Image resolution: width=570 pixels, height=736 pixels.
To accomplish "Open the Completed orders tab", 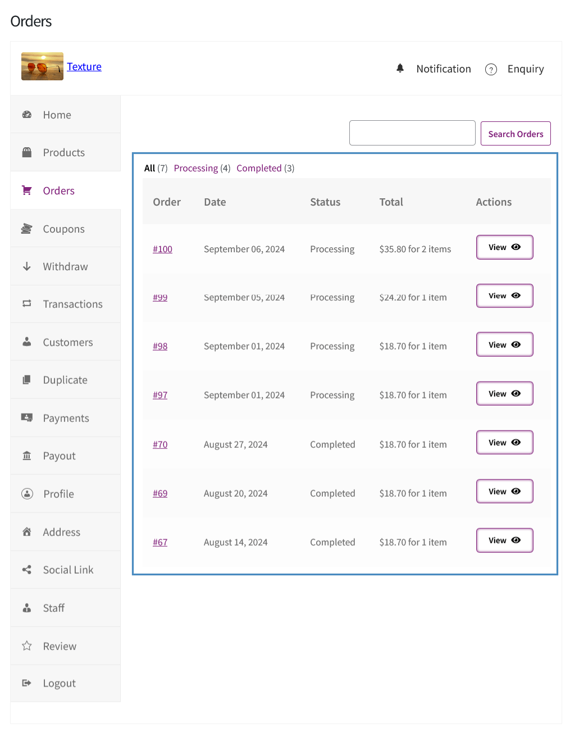I will (x=259, y=167).
